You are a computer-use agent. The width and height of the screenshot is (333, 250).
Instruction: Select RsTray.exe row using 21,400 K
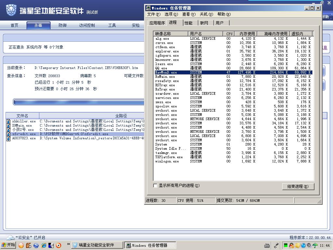click(233, 89)
